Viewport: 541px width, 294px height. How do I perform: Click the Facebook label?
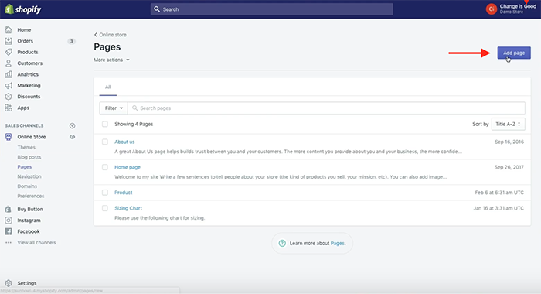click(29, 231)
